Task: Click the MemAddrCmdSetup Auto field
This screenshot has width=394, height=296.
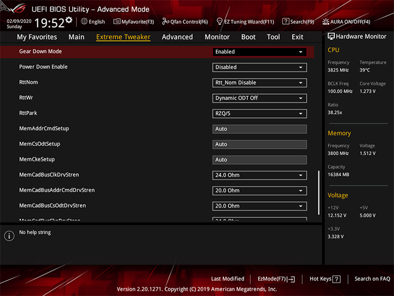Action: [259, 129]
